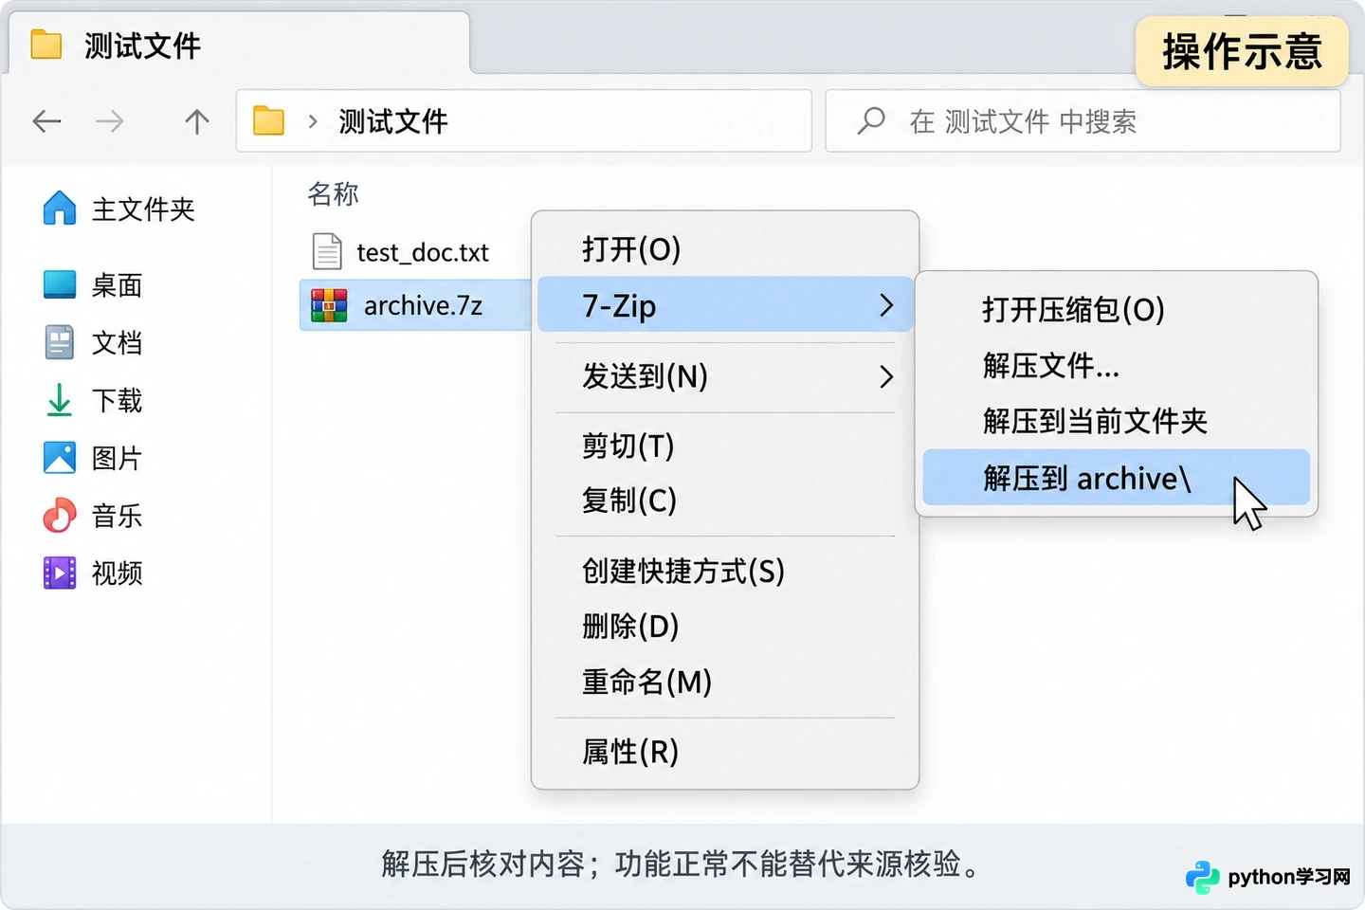Choose 打开压缩包(O) in 7-Zip submenu
Image resolution: width=1365 pixels, height=910 pixels.
[x=1116, y=309]
